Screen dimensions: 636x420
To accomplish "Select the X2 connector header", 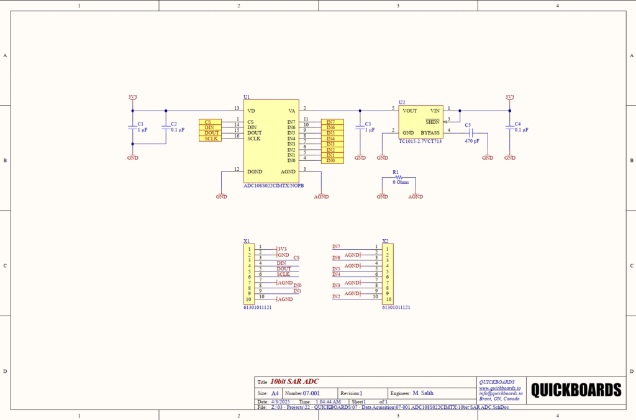I will (x=386, y=274).
